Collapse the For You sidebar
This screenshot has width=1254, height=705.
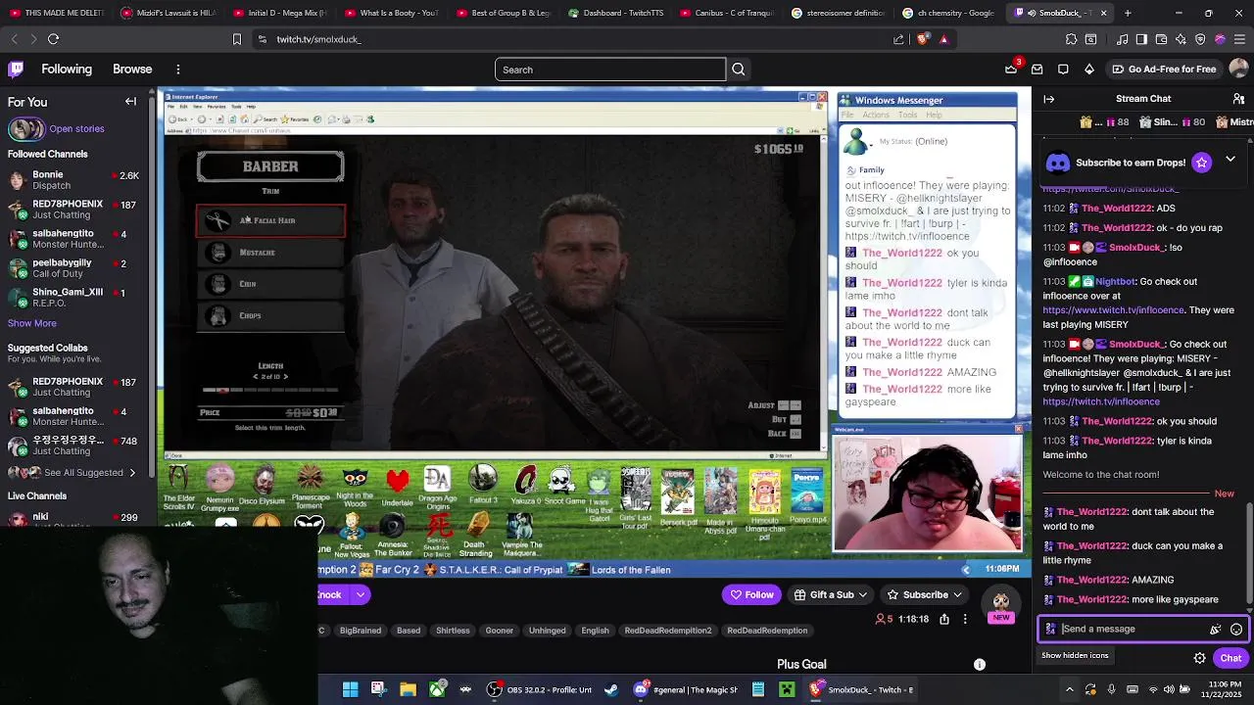pyautogui.click(x=130, y=102)
